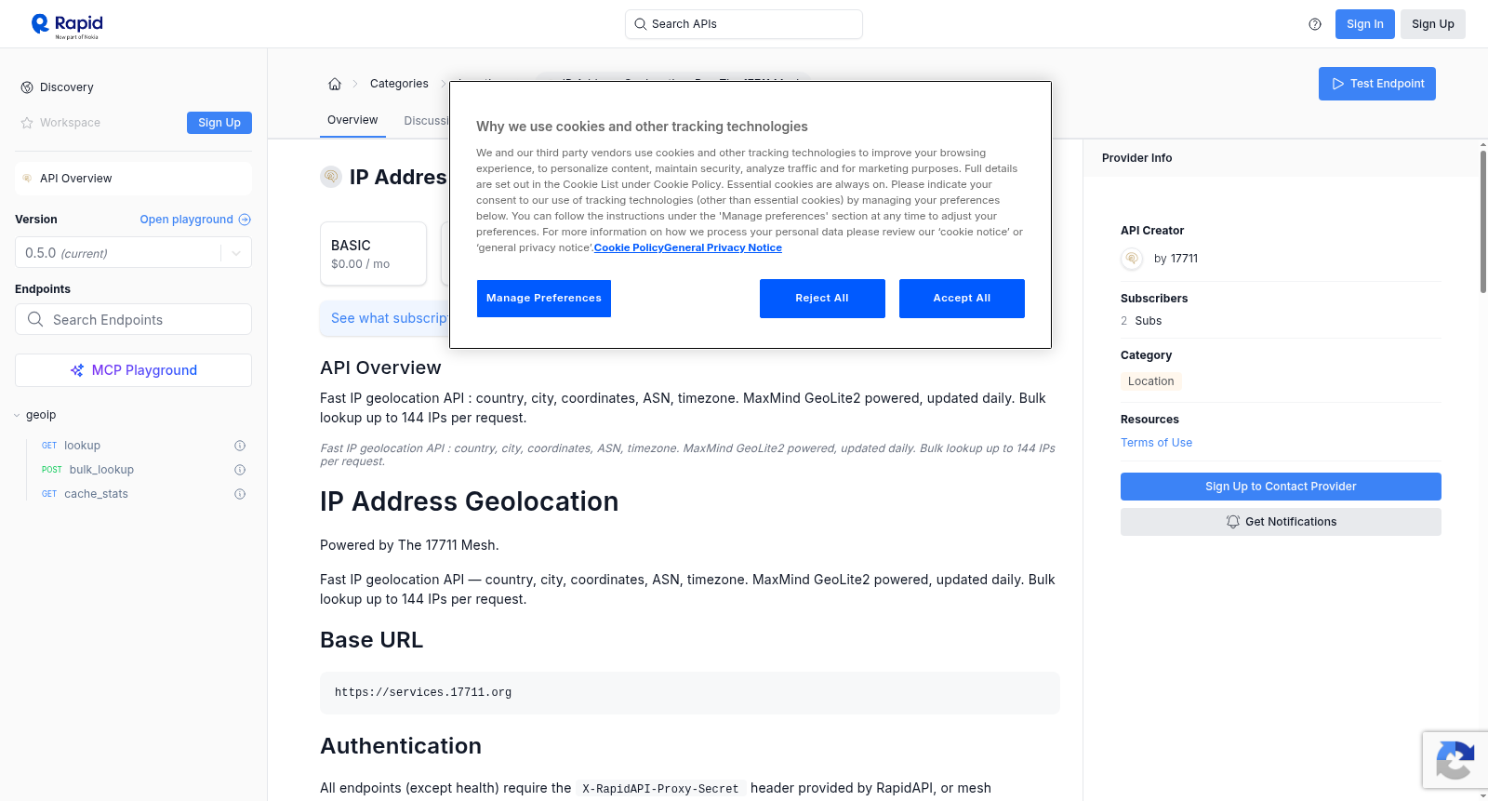Screen dimensions: 1488x801
Task: Click the Test Endpoint button
Action: point(1376,84)
